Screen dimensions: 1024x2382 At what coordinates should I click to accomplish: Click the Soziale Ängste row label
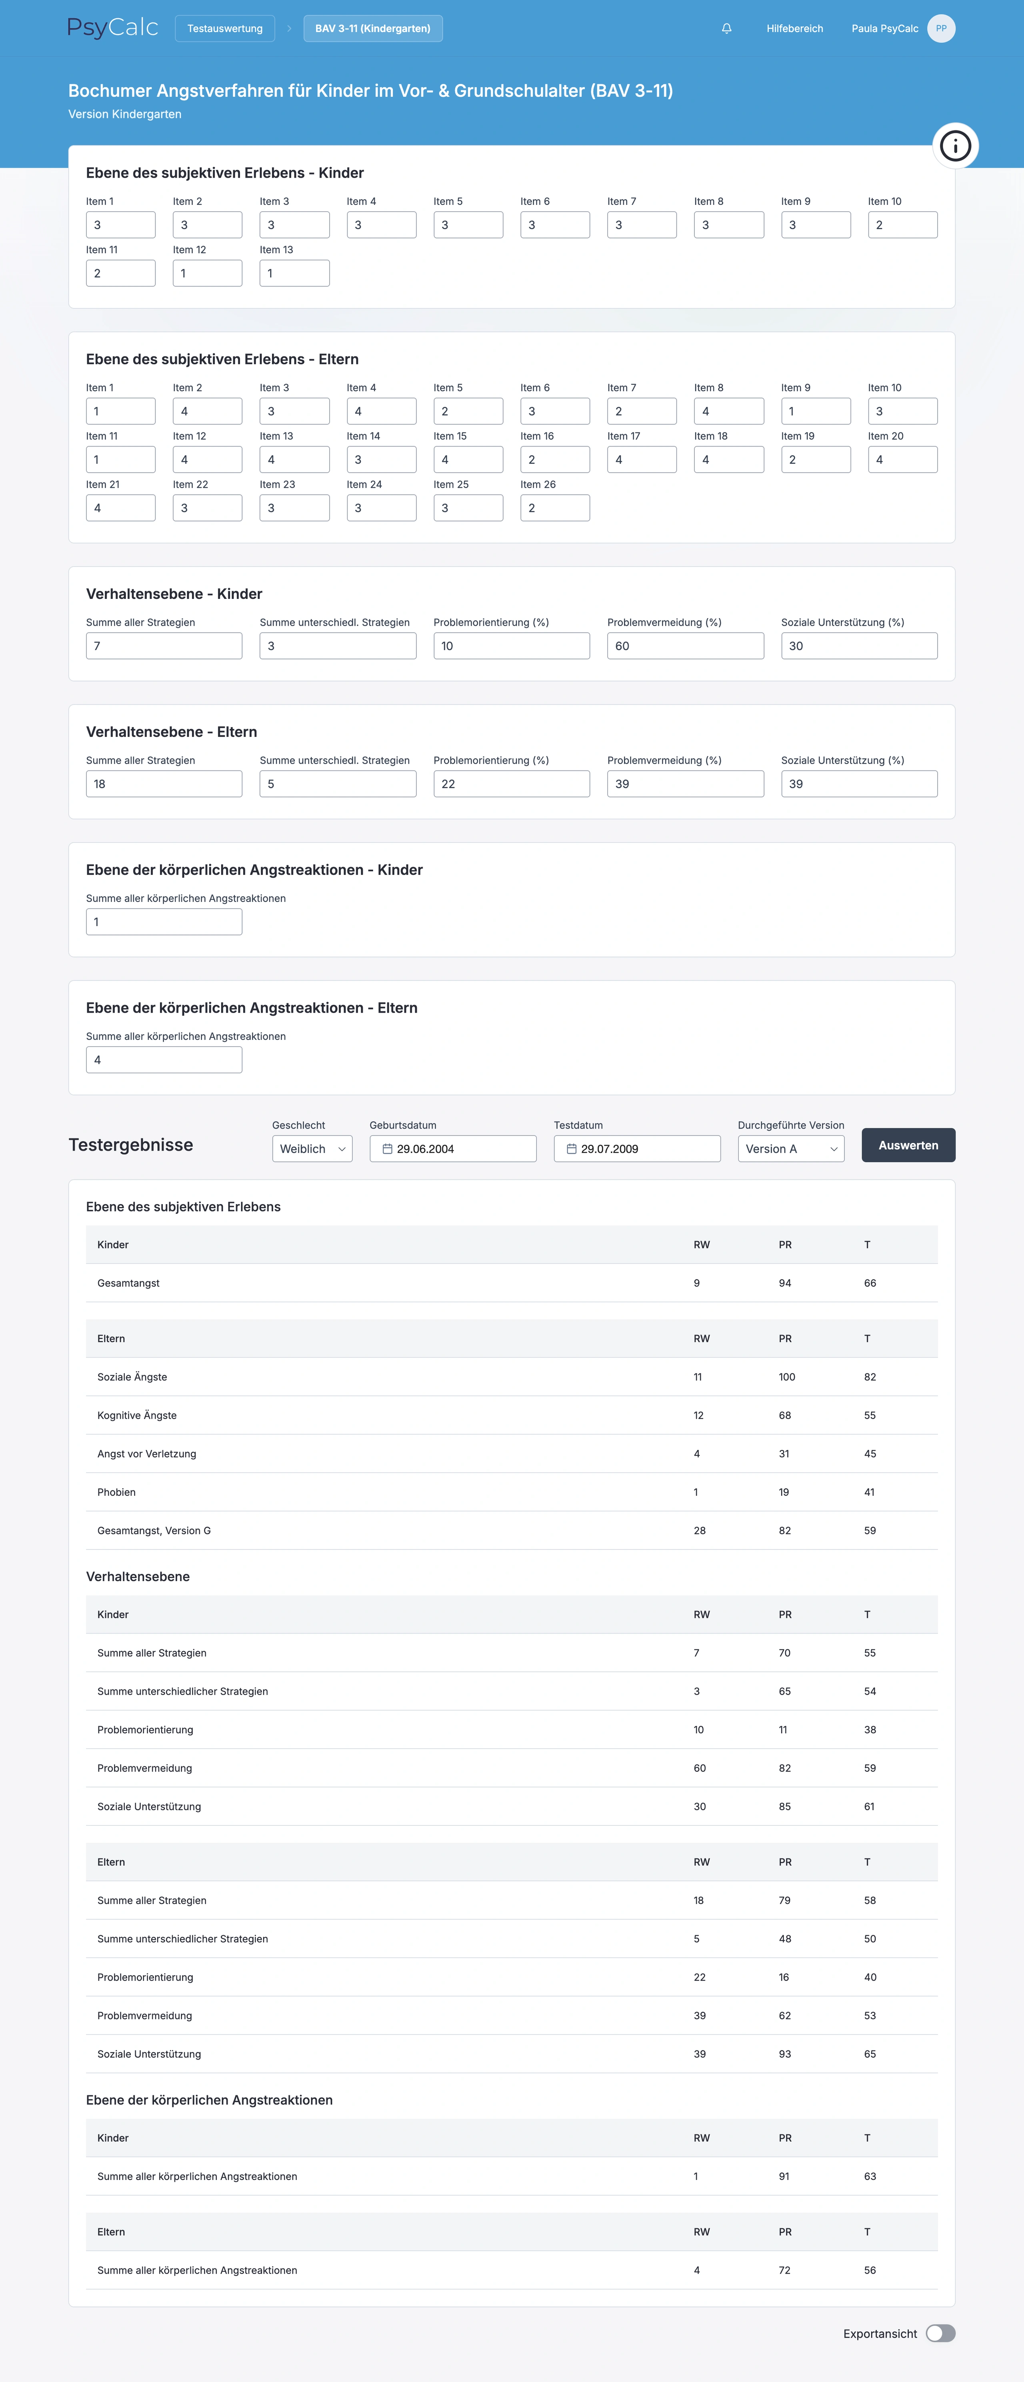click(132, 1377)
